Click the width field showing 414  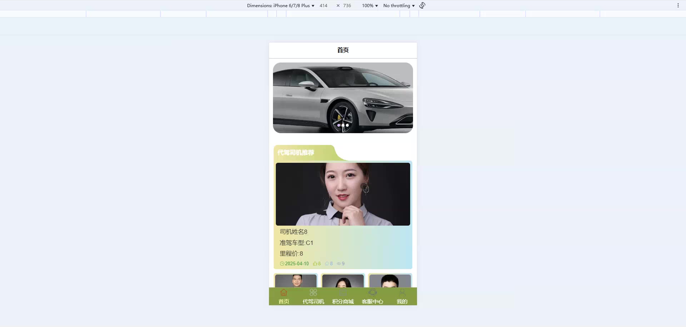coord(323,5)
